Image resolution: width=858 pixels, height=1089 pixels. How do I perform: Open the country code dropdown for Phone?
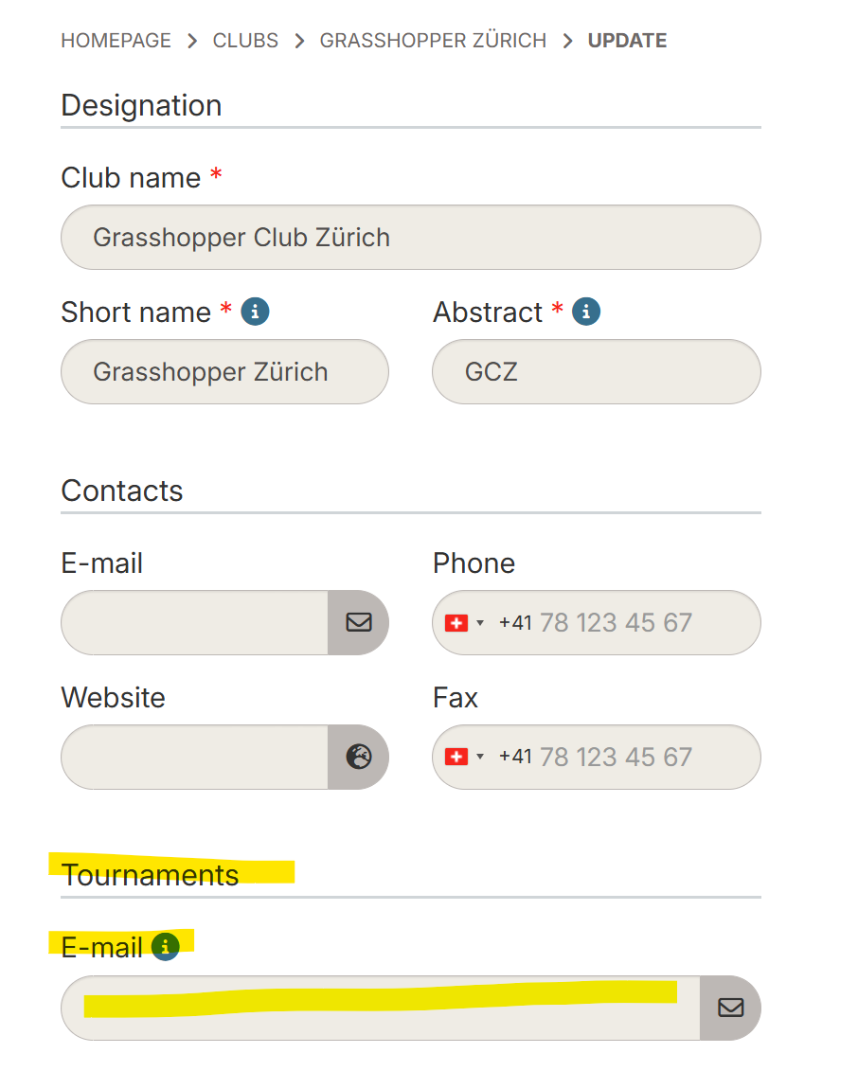pos(480,622)
